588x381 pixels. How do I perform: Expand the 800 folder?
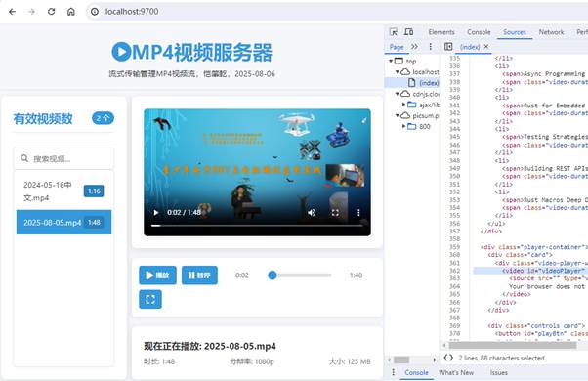coord(403,126)
